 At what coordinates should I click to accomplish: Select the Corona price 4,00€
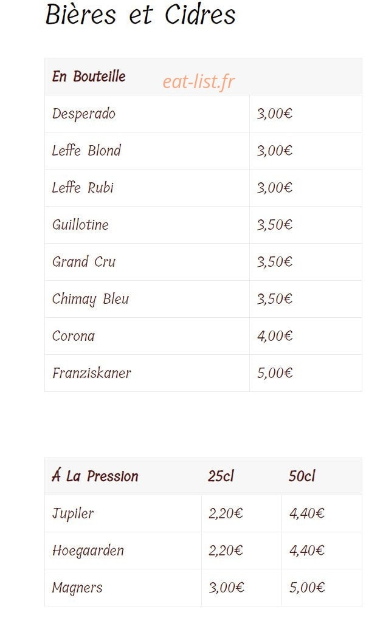tap(275, 336)
